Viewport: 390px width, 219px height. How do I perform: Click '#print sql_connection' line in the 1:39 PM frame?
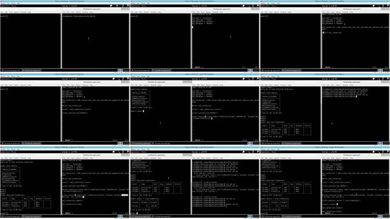coord(332,33)
